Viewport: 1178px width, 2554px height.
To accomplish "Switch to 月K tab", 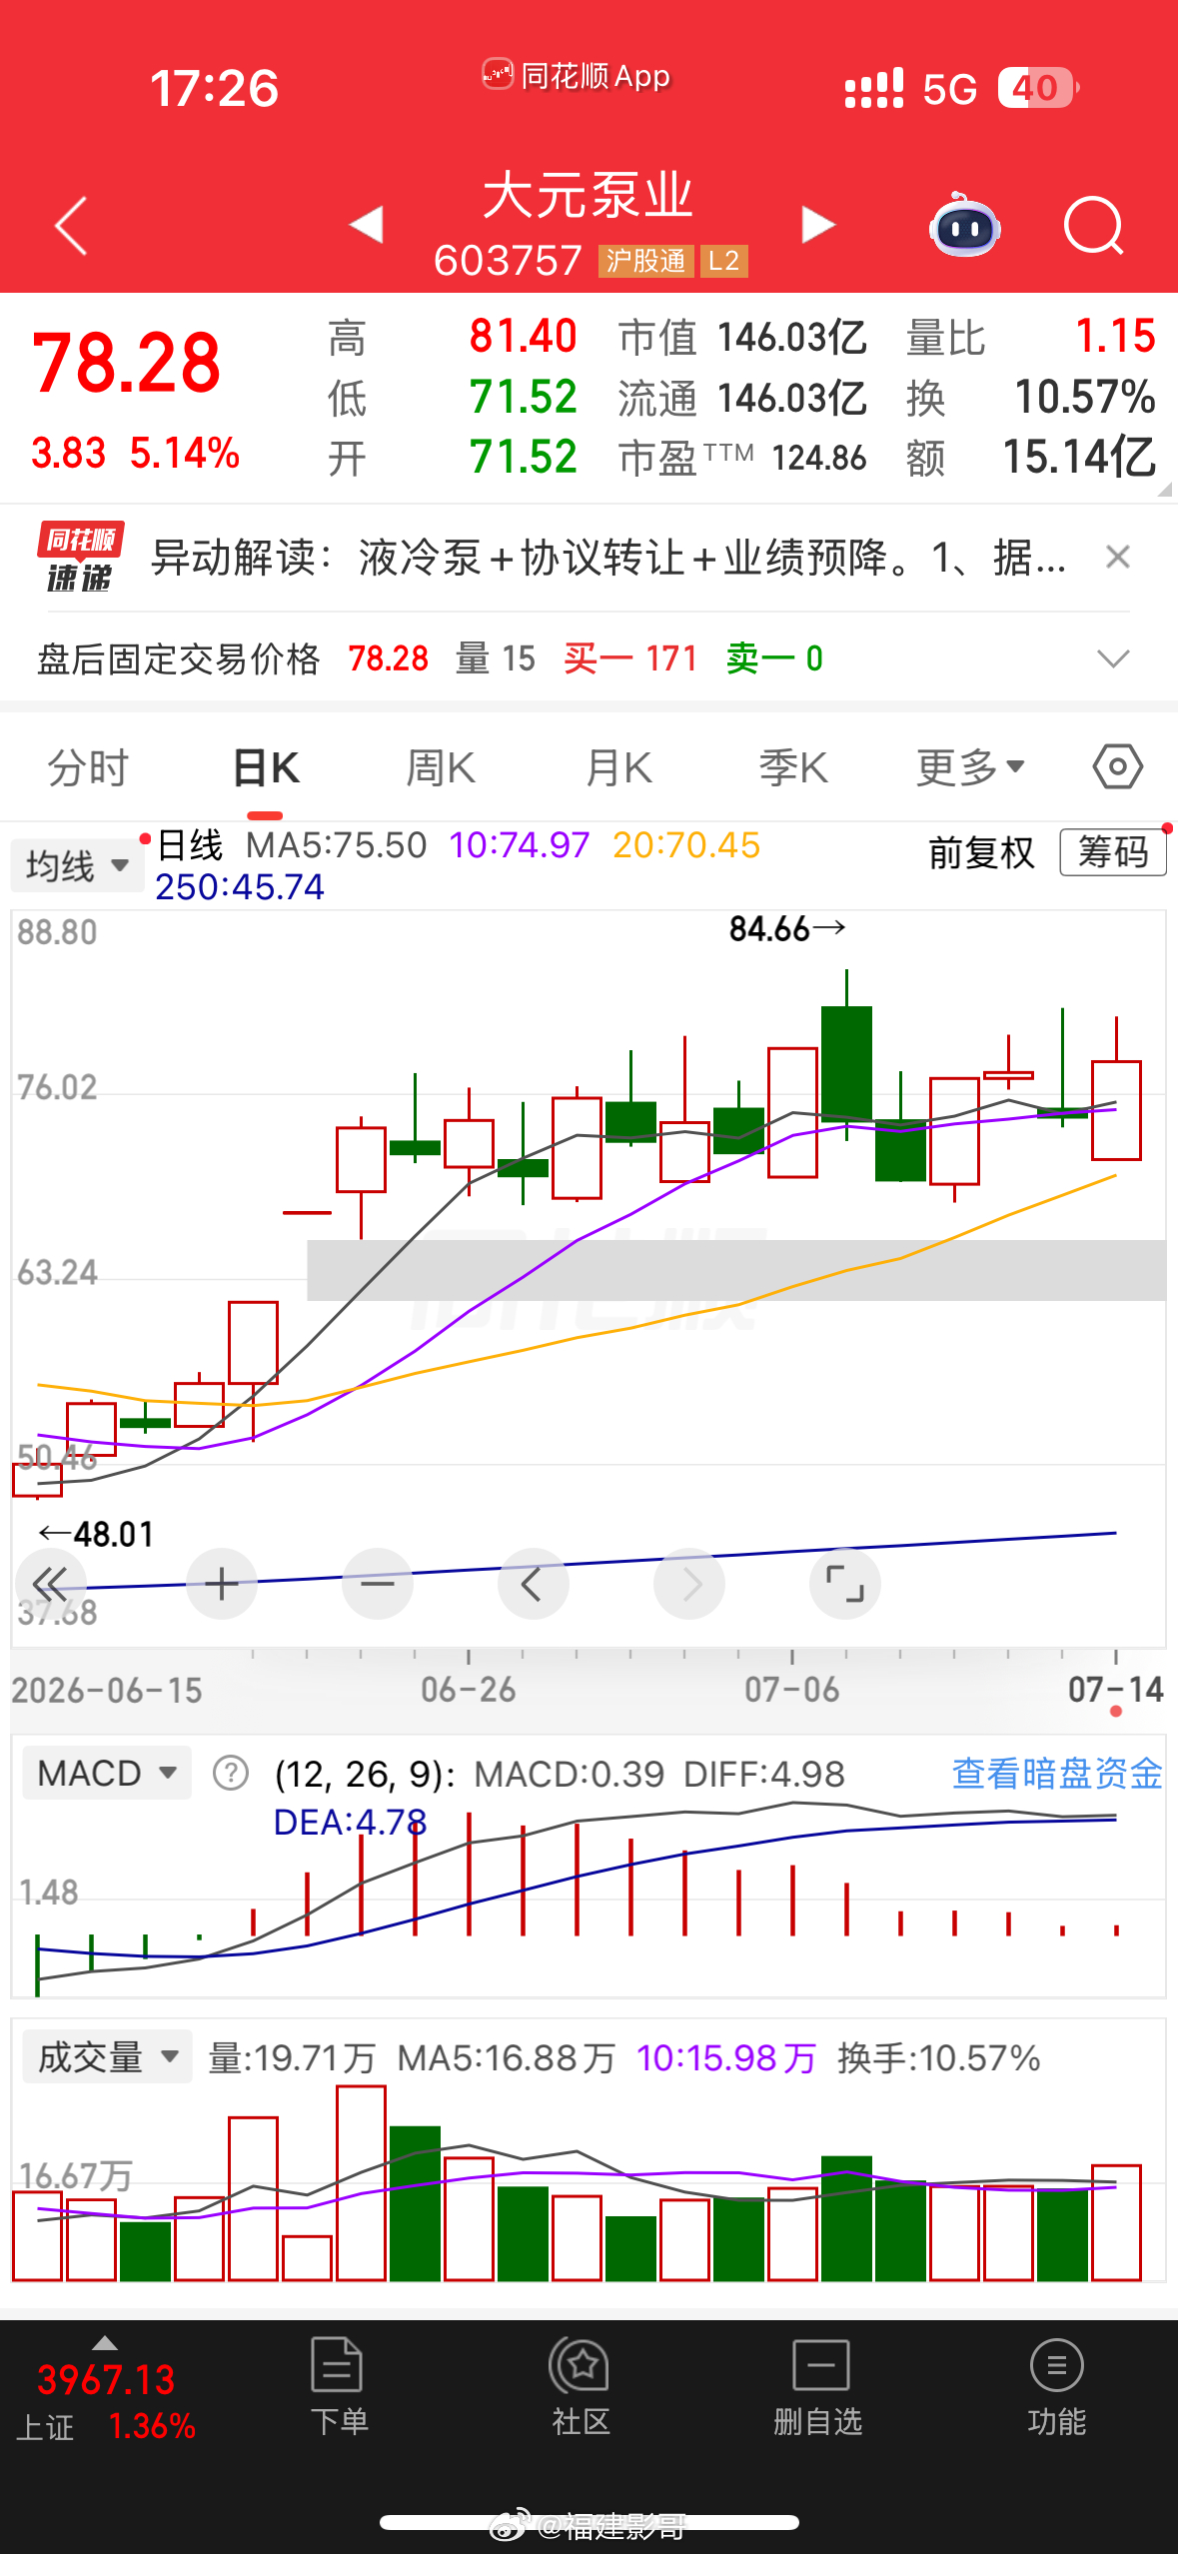I will click(x=618, y=768).
